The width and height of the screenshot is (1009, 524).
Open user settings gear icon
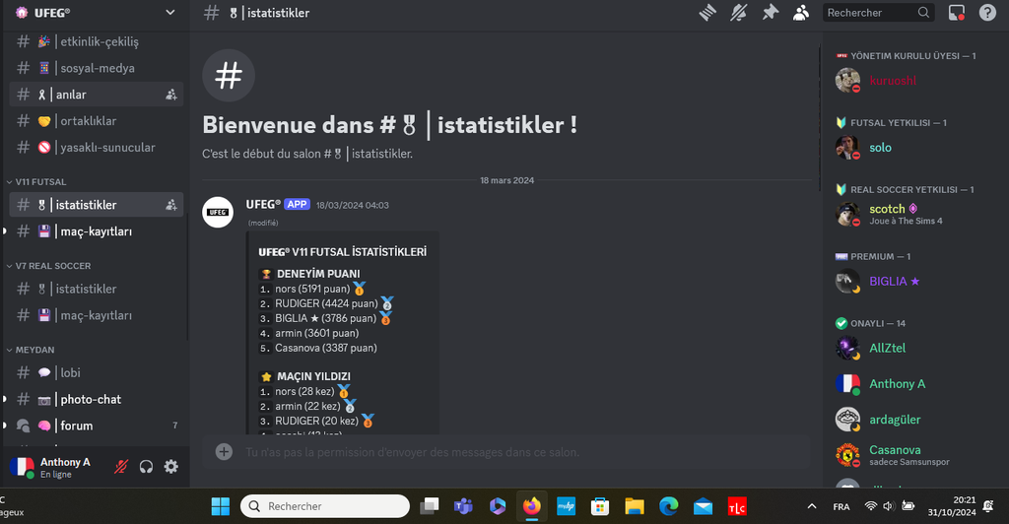pyautogui.click(x=170, y=467)
